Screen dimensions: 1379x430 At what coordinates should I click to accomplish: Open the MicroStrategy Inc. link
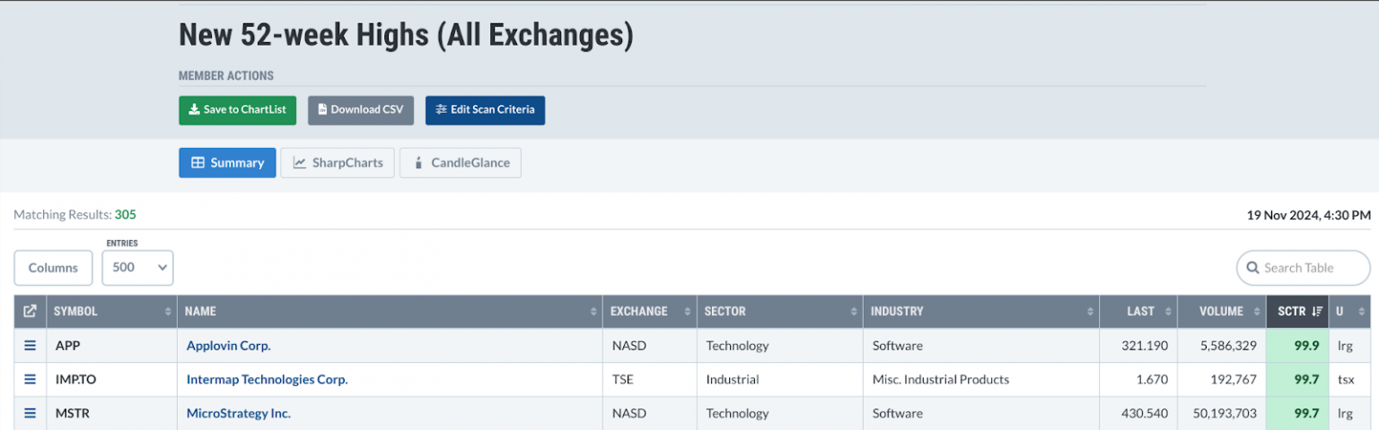click(238, 414)
